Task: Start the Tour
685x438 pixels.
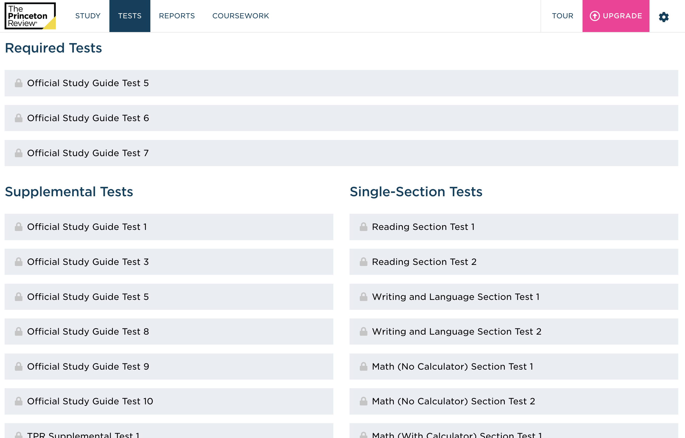Action: tap(562, 16)
